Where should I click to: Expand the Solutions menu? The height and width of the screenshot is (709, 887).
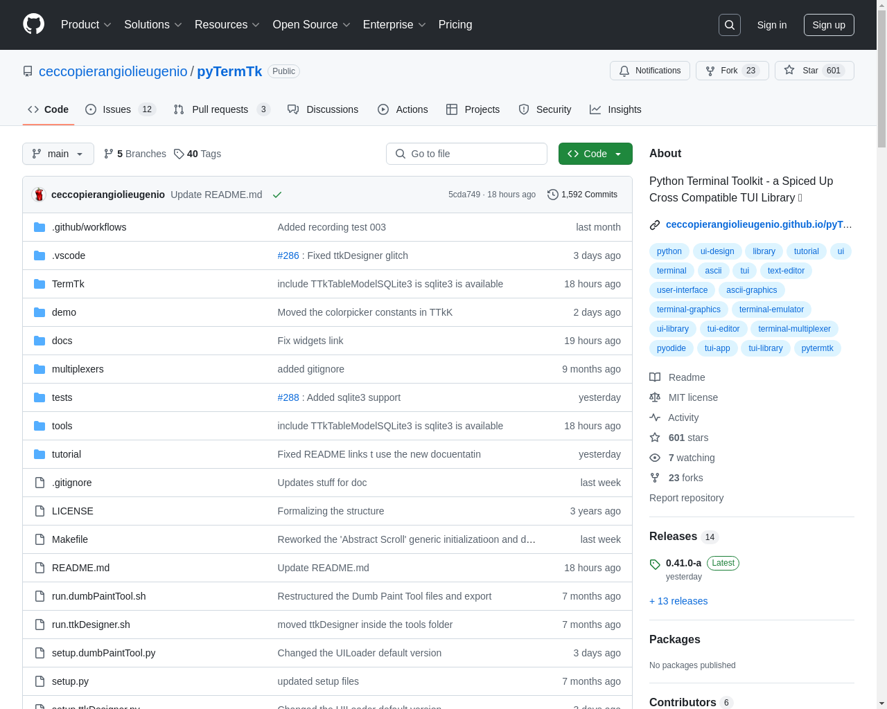click(153, 25)
